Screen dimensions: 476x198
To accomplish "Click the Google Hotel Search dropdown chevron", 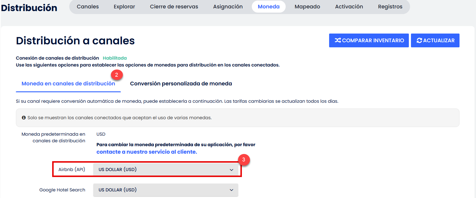I will pyautogui.click(x=231, y=190).
